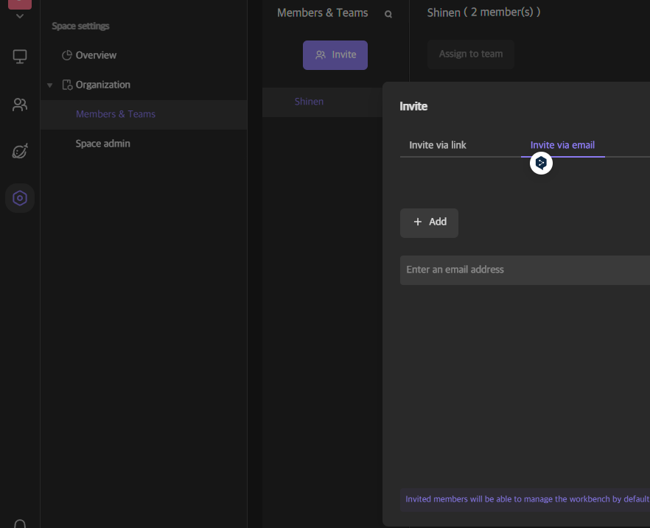Viewport: 650px width, 528px height.
Task: Select Organization in settings tree
Action: point(103,85)
